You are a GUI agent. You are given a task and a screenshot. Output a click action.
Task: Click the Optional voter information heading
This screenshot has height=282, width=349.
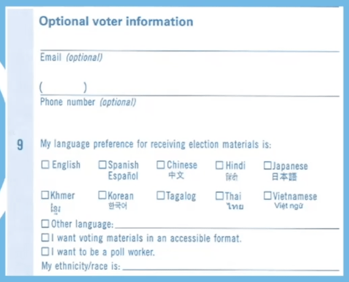[116, 21]
